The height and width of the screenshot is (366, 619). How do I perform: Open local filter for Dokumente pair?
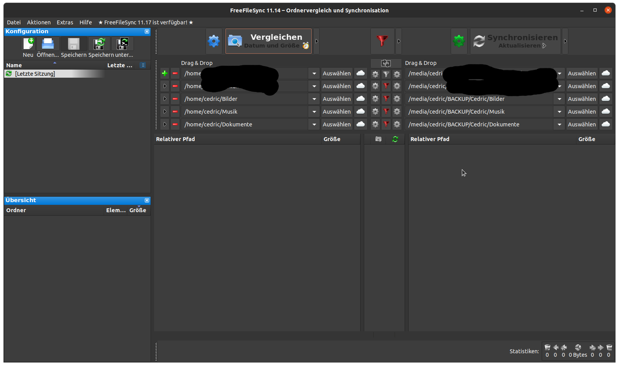386,124
